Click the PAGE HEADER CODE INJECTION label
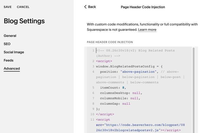 coord(110,42)
